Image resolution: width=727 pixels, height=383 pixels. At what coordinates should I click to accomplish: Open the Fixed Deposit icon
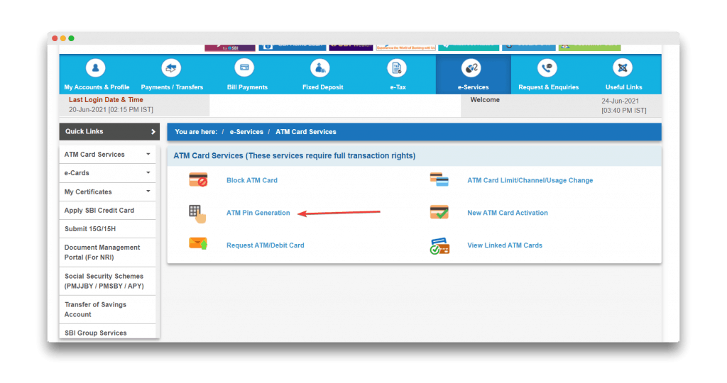pyautogui.click(x=320, y=68)
